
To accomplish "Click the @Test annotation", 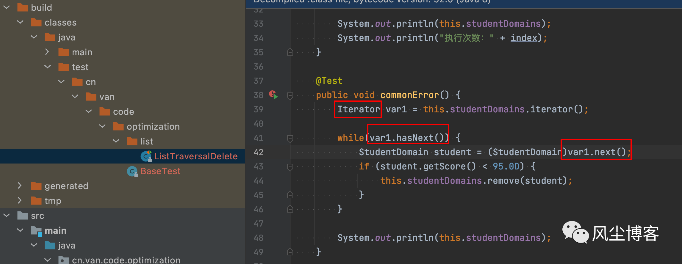I will pyautogui.click(x=329, y=81).
